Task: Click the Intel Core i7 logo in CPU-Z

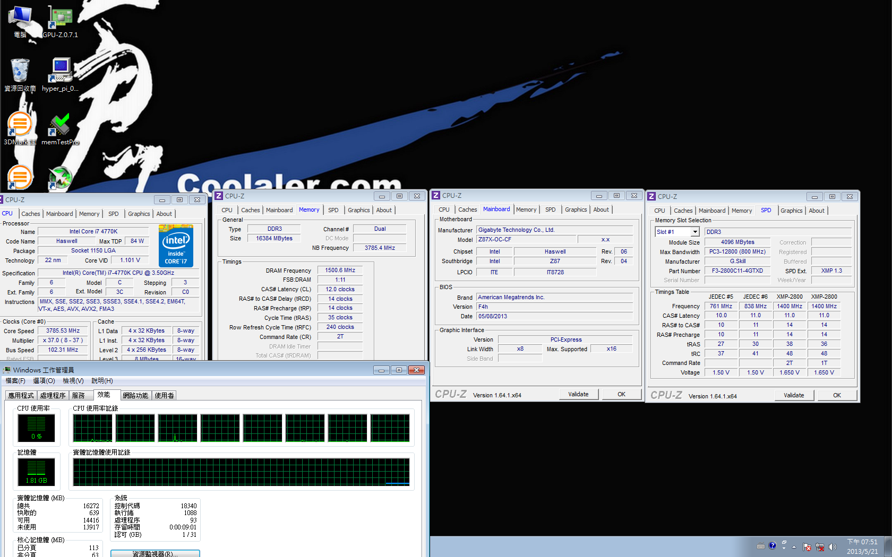Action: (x=176, y=246)
